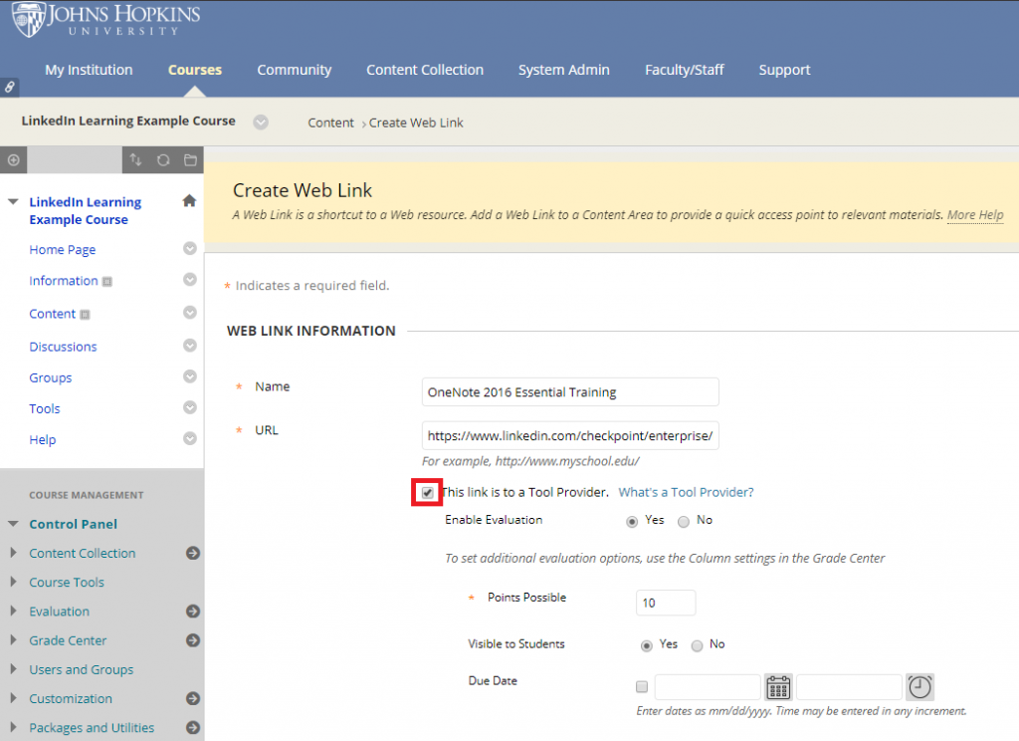Image resolution: width=1019 pixels, height=741 pixels.
Task: Open Discussions options chevron
Action: 190,346
